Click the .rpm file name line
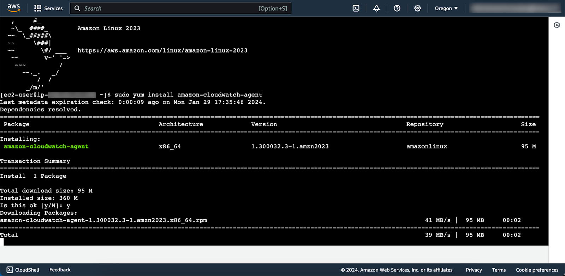565x276 pixels. pyautogui.click(x=103, y=220)
